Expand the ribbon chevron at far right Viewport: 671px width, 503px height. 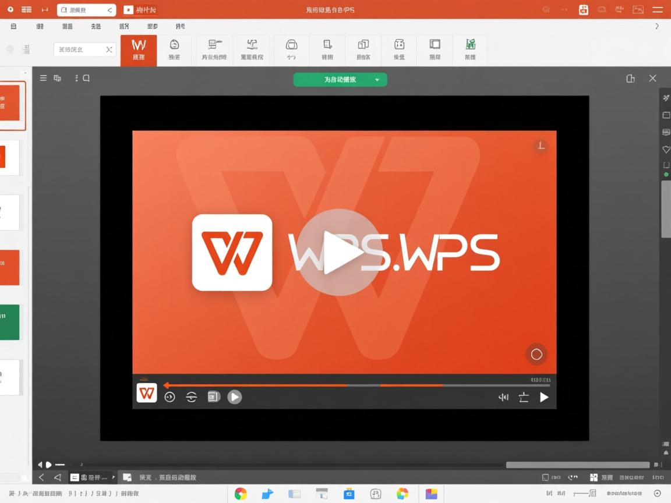tap(657, 26)
